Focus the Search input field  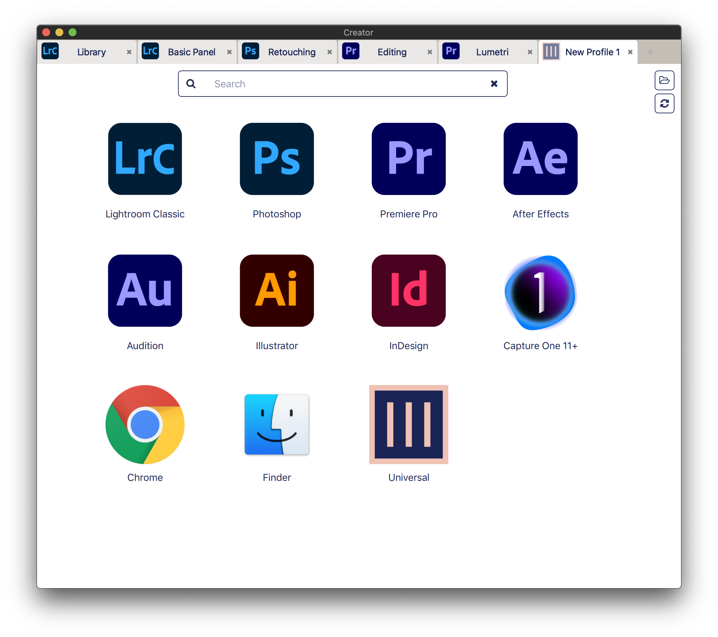[x=343, y=84]
